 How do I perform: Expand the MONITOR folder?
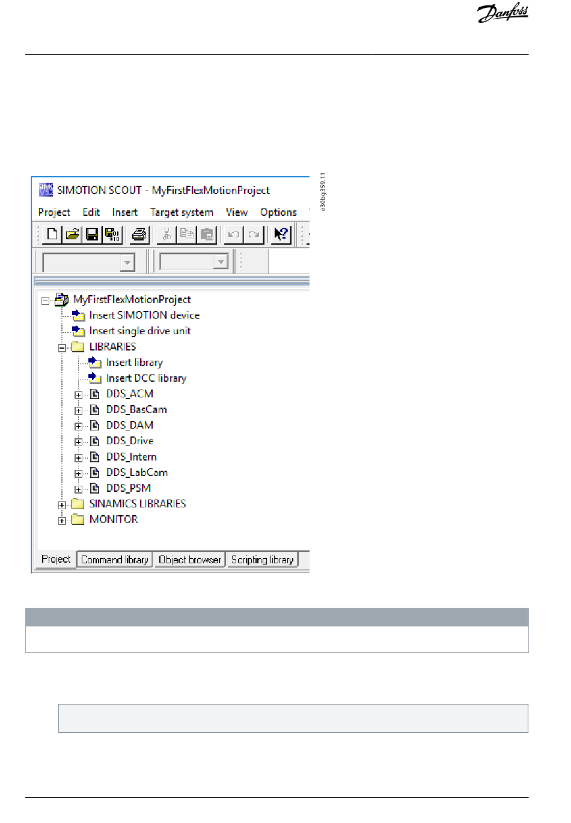tap(62, 521)
